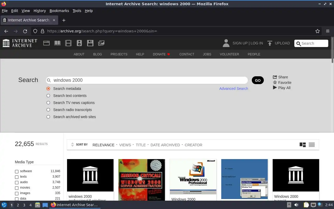Open the Bookmarks menu
Screen dimensions: 334x209
pos(59,11)
